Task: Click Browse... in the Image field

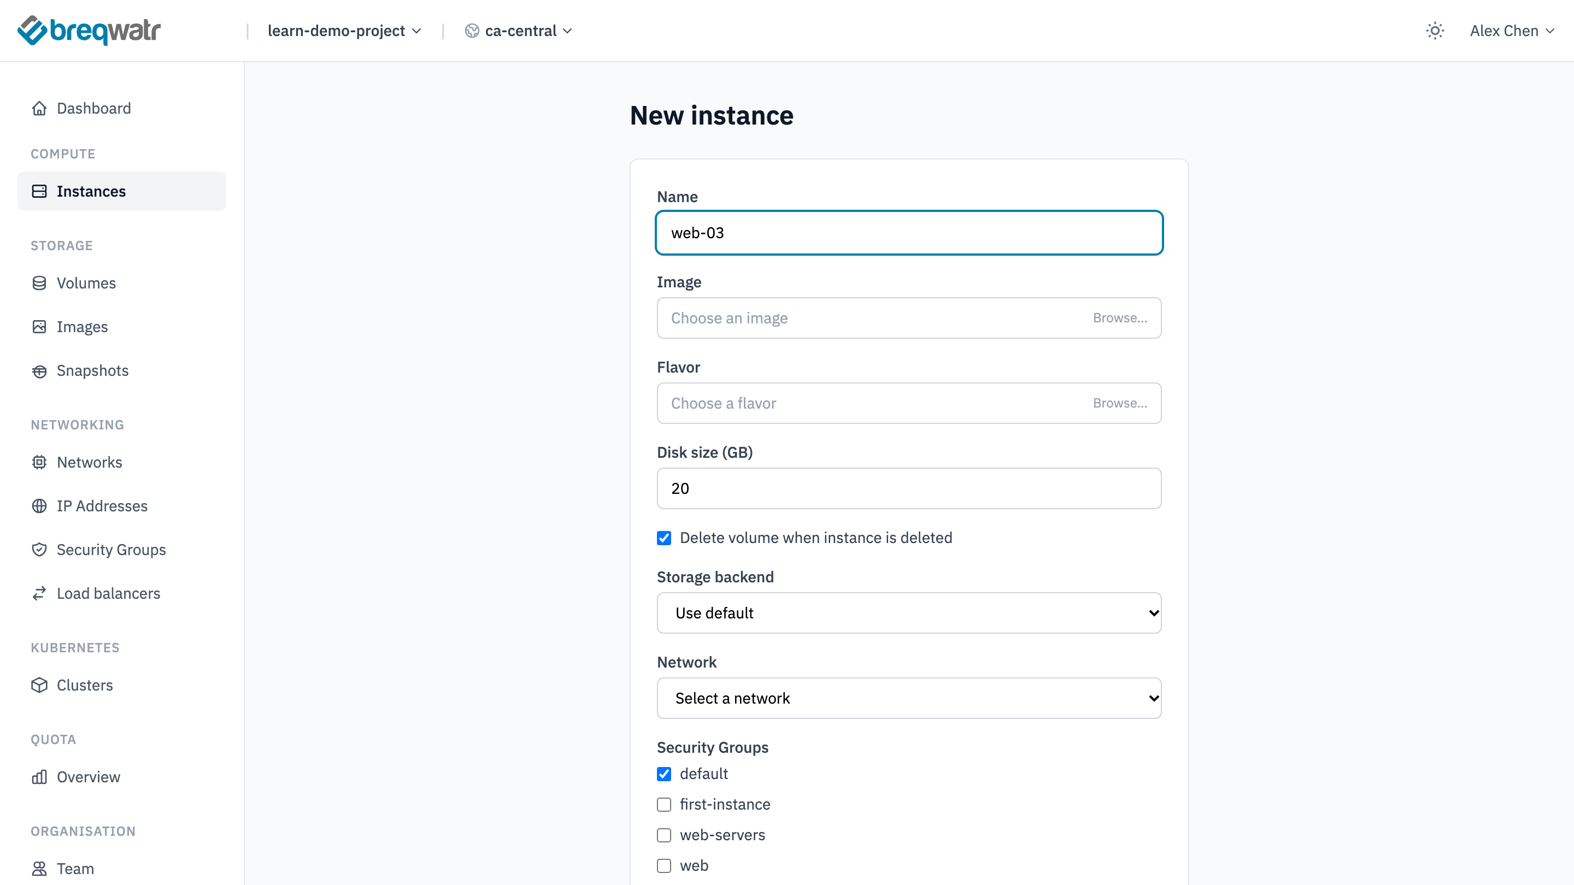Action: pos(1120,317)
